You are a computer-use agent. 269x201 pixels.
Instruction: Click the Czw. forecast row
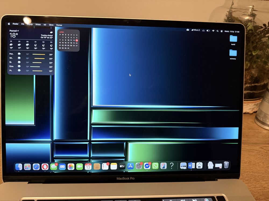coord(31,66)
